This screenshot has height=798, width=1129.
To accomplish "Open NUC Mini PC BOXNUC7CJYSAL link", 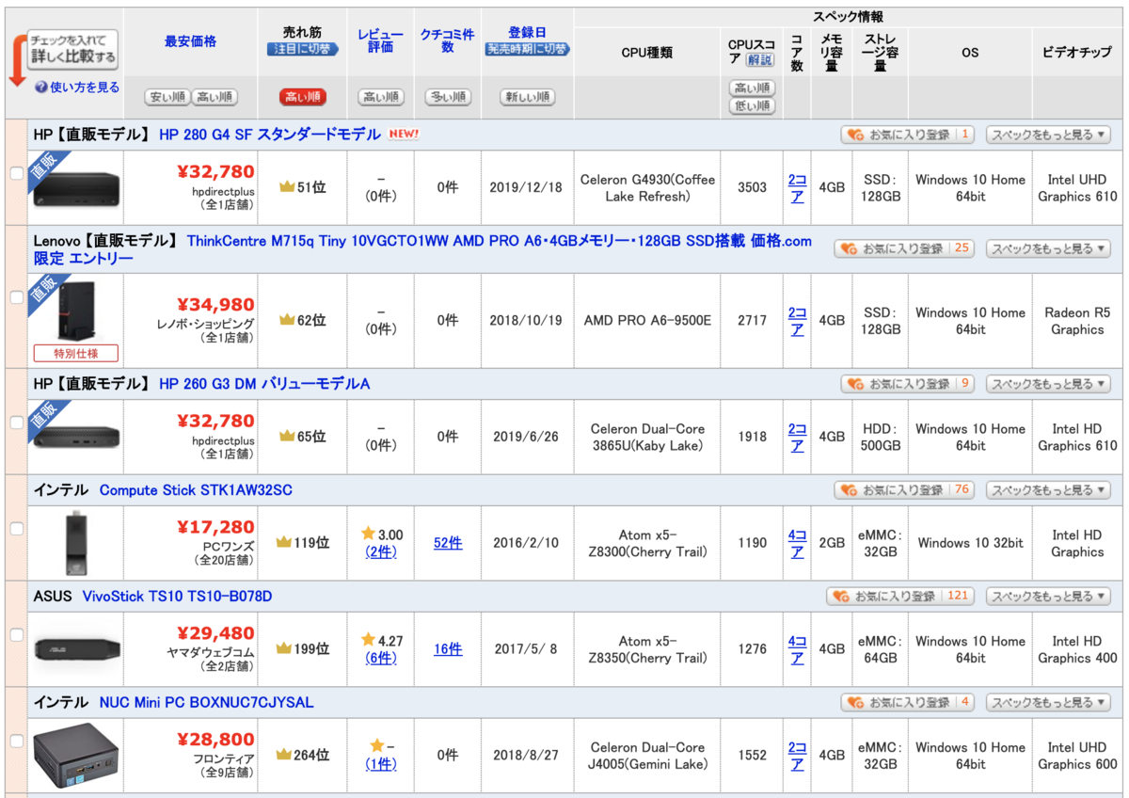I will [x=206, y=703].
